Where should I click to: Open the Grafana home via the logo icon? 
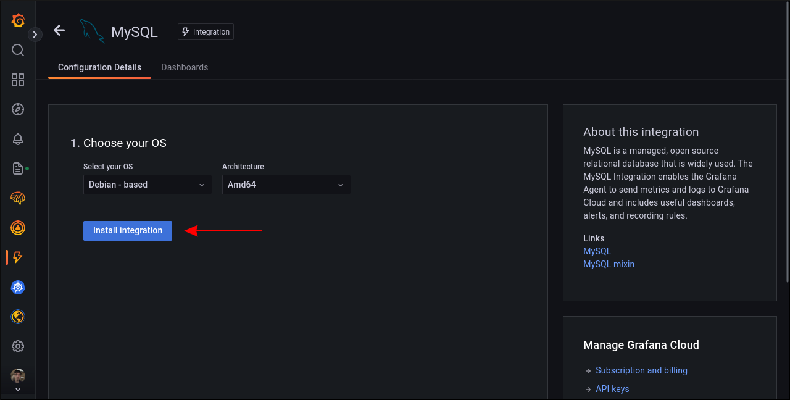coord(17,20)
